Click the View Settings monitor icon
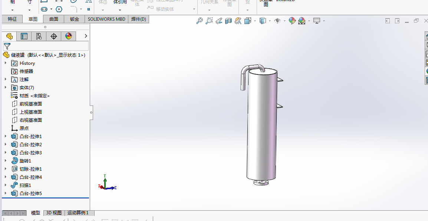Screen dimensions: 428x221 (x=317, y=21)
